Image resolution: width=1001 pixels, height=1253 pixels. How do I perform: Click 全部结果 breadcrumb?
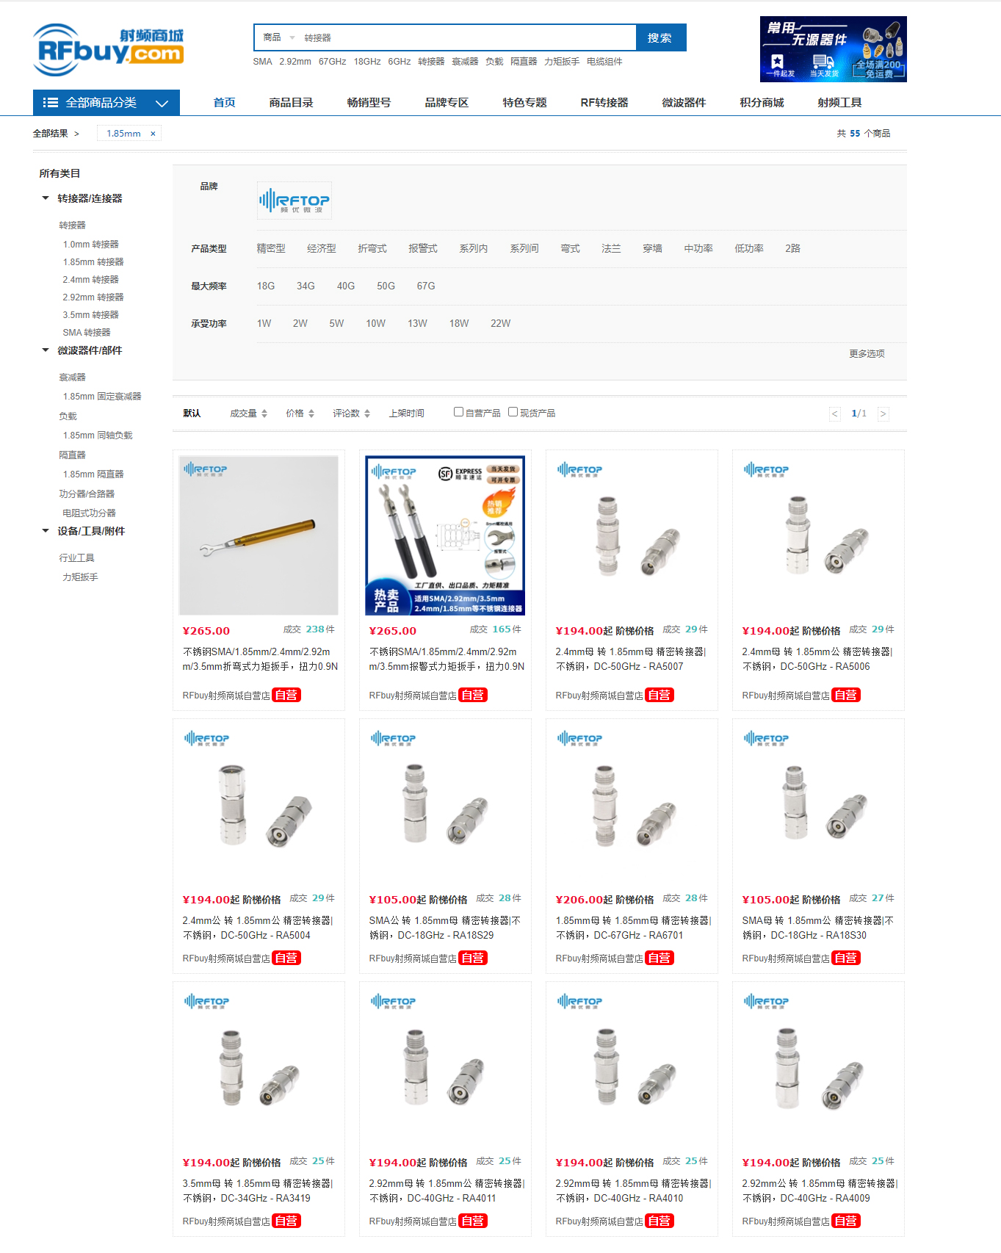[50, 134]
